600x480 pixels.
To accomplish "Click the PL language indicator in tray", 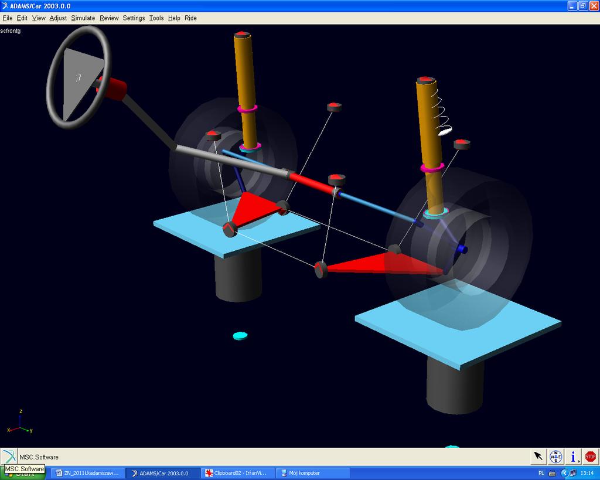I will point(541,473).
